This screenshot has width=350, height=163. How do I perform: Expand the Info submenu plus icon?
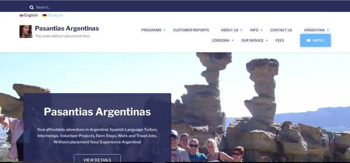[261, 30]
